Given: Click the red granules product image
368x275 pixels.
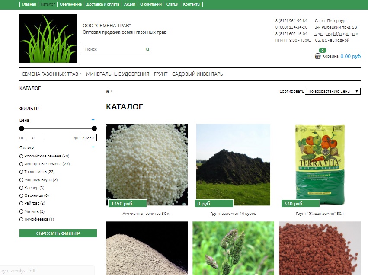Looking at the screenshot, I should click(320, 248).
